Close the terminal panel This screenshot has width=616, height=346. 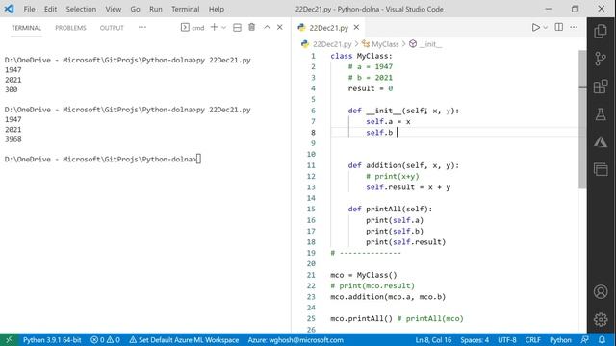click(x=280, y=27)
